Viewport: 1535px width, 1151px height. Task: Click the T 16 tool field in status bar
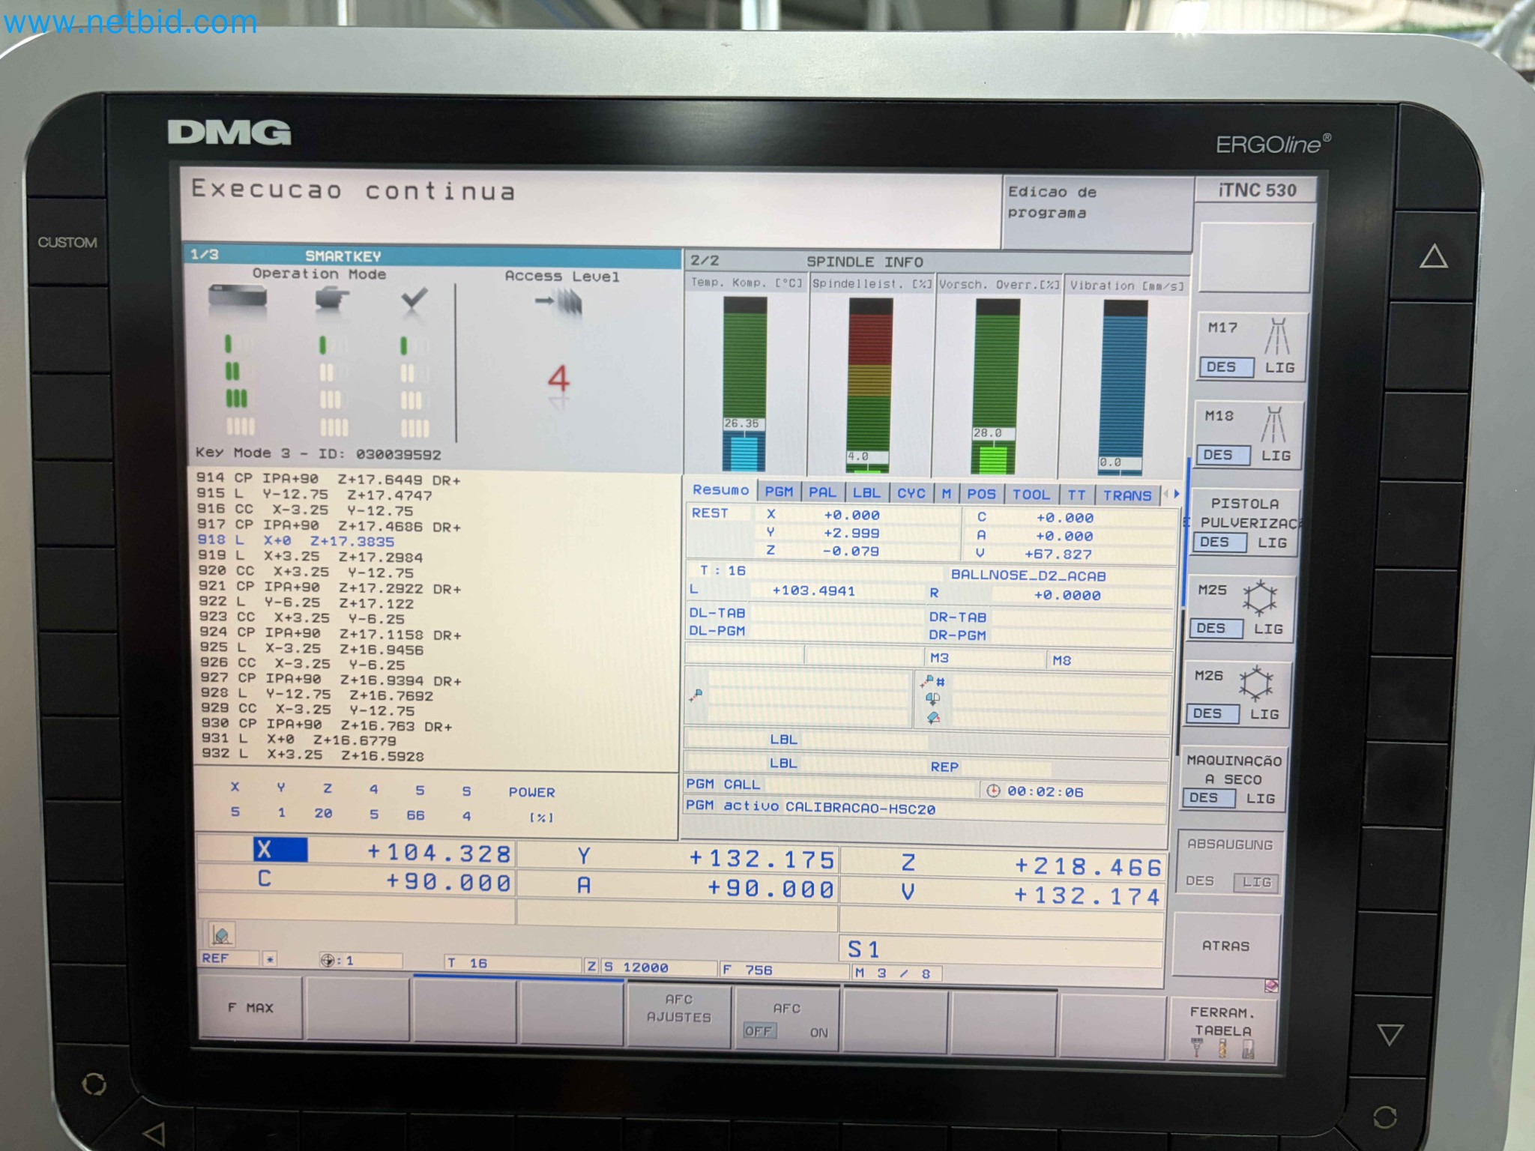click(x=513, y=963)
